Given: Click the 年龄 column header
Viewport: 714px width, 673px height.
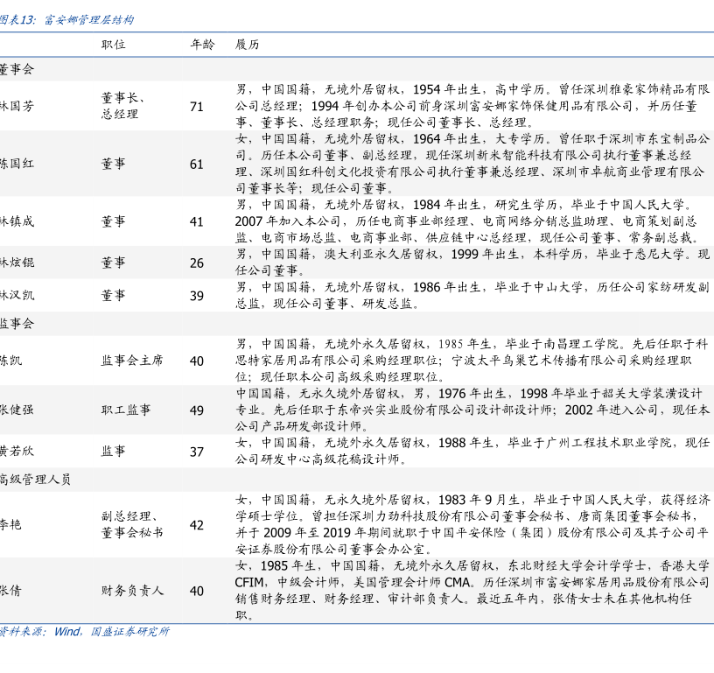Looking at the screenshot, I should 202,45.
